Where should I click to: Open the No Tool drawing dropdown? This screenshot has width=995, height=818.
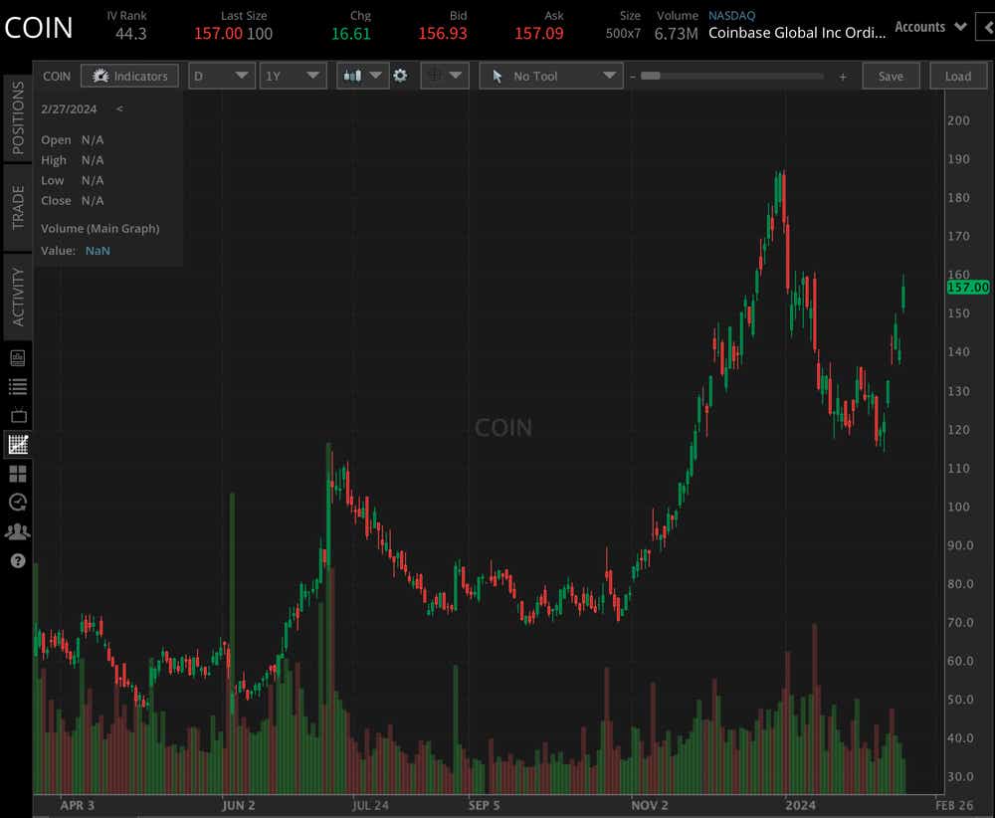pos(551,76)
